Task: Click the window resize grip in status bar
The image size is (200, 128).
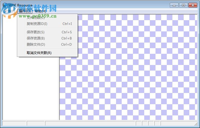Action: point(196,124)
